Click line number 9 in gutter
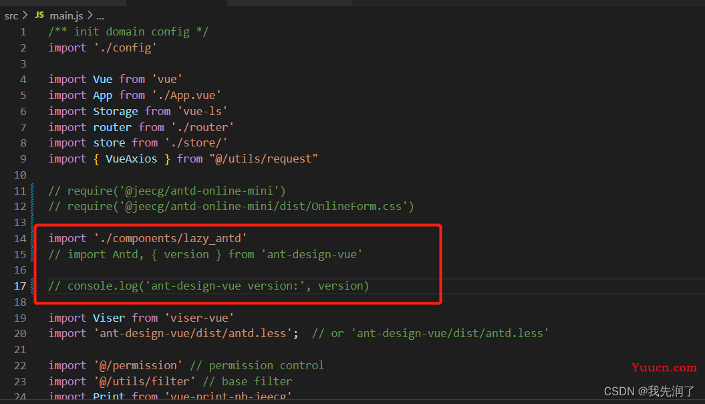 pyautogui.click(x=23, y=159)
